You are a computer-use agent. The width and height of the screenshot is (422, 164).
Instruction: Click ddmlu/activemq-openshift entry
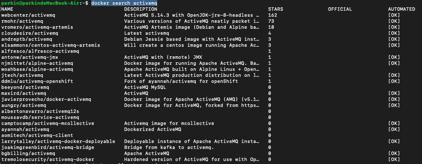coord(37,81)
